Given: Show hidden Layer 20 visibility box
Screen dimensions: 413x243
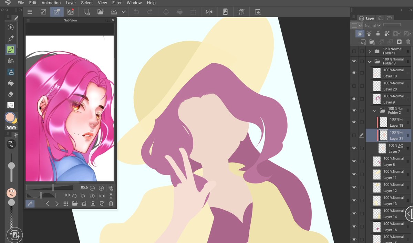Looking at the screenshot, I should pyautogui.click(x=354, y=86).
